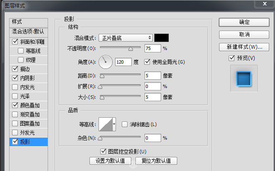This screenshot has height=171, width=275.
Task: Uncheck the 描边 effect checkbox
Action: (x=15, y=69)
